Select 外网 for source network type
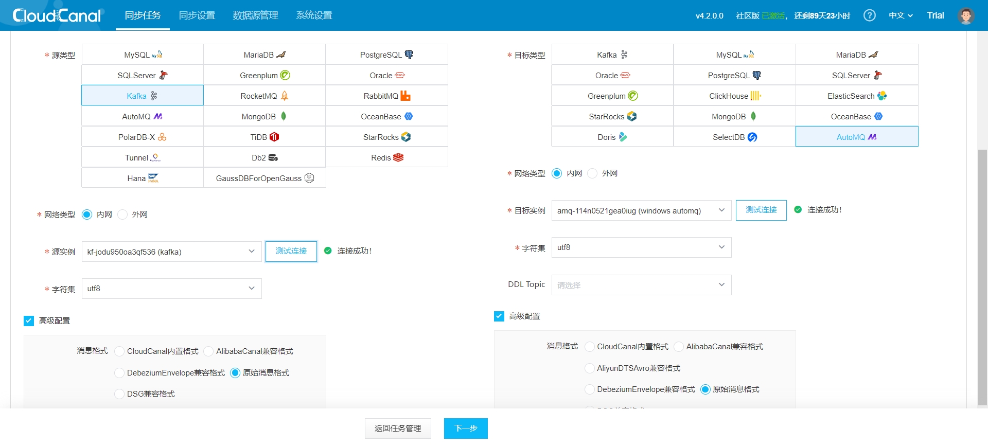The image size is (988, 447). click(123, 214)
